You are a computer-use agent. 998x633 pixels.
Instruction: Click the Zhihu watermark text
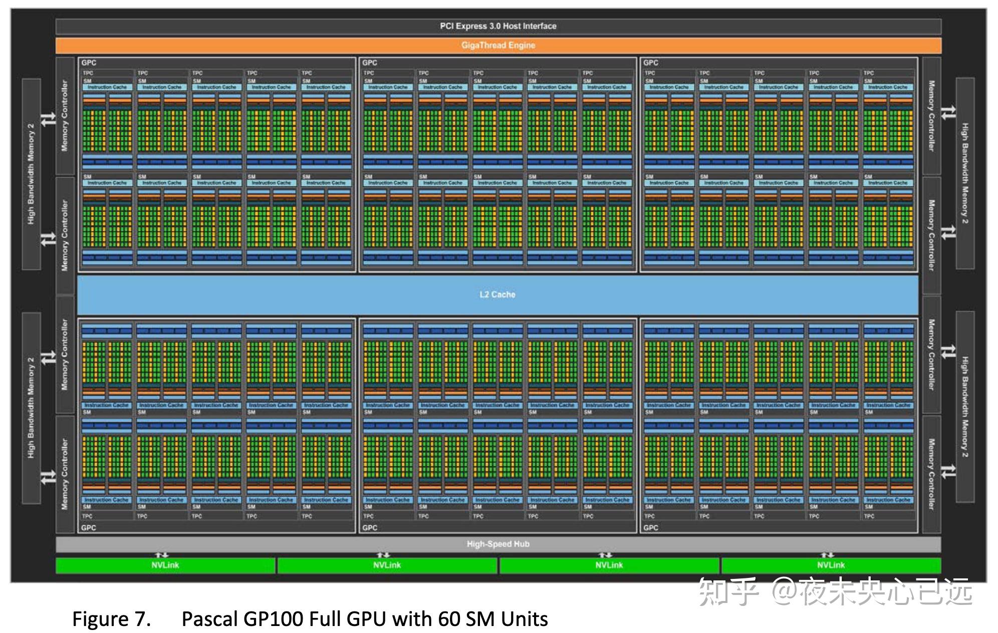[835, 592]
